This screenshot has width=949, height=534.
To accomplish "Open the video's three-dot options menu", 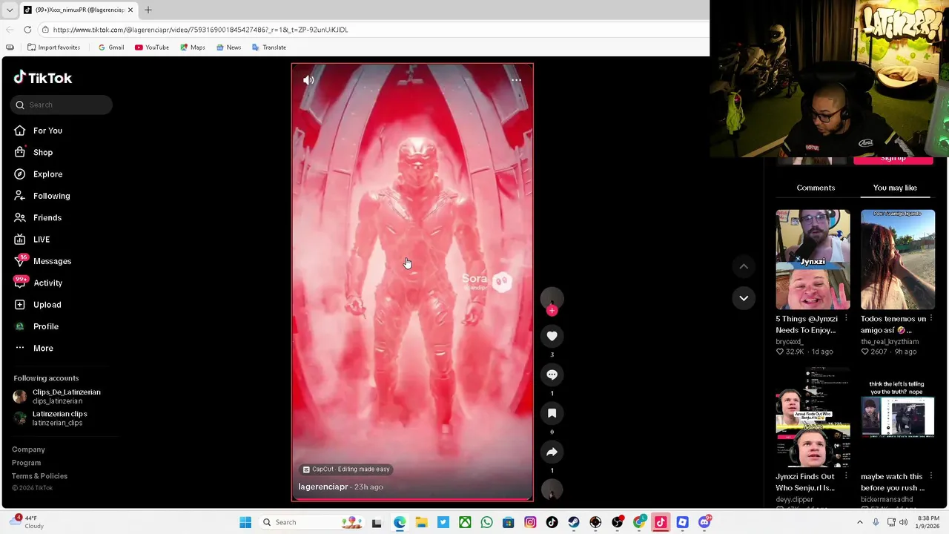I will pyautogui.click(x=516, y=80).
